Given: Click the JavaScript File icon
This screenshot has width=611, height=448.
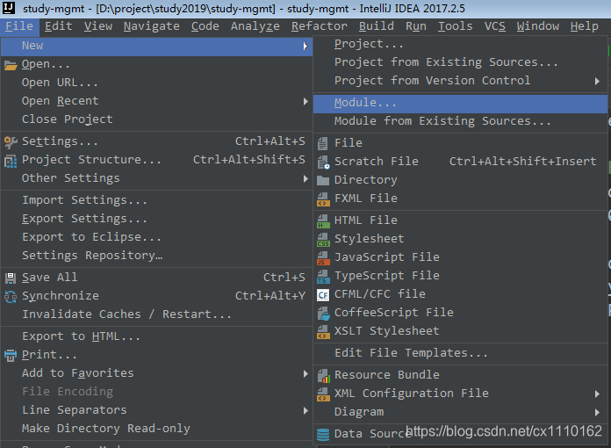Looking at the screenshot, I should 323,258.
